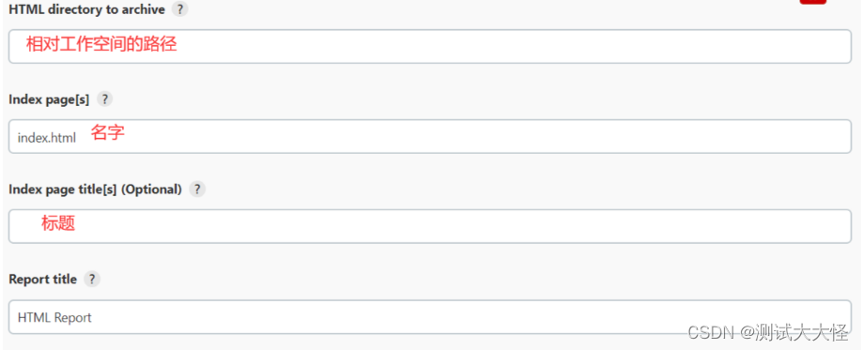Image resolution: width=863 pixels, height=350 pixels.
Task: Click the red 标题 annotation text
Action: pyautogui.click(x=58, y=223)
